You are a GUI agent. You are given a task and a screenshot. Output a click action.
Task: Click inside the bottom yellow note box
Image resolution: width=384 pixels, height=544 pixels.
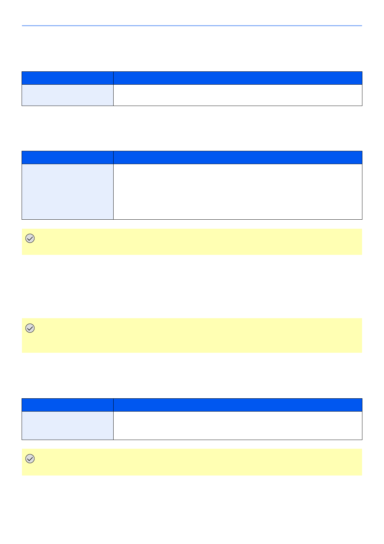point(194,462)
